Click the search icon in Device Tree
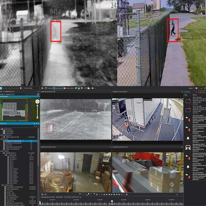206x206 pixels. click(35, 126)
